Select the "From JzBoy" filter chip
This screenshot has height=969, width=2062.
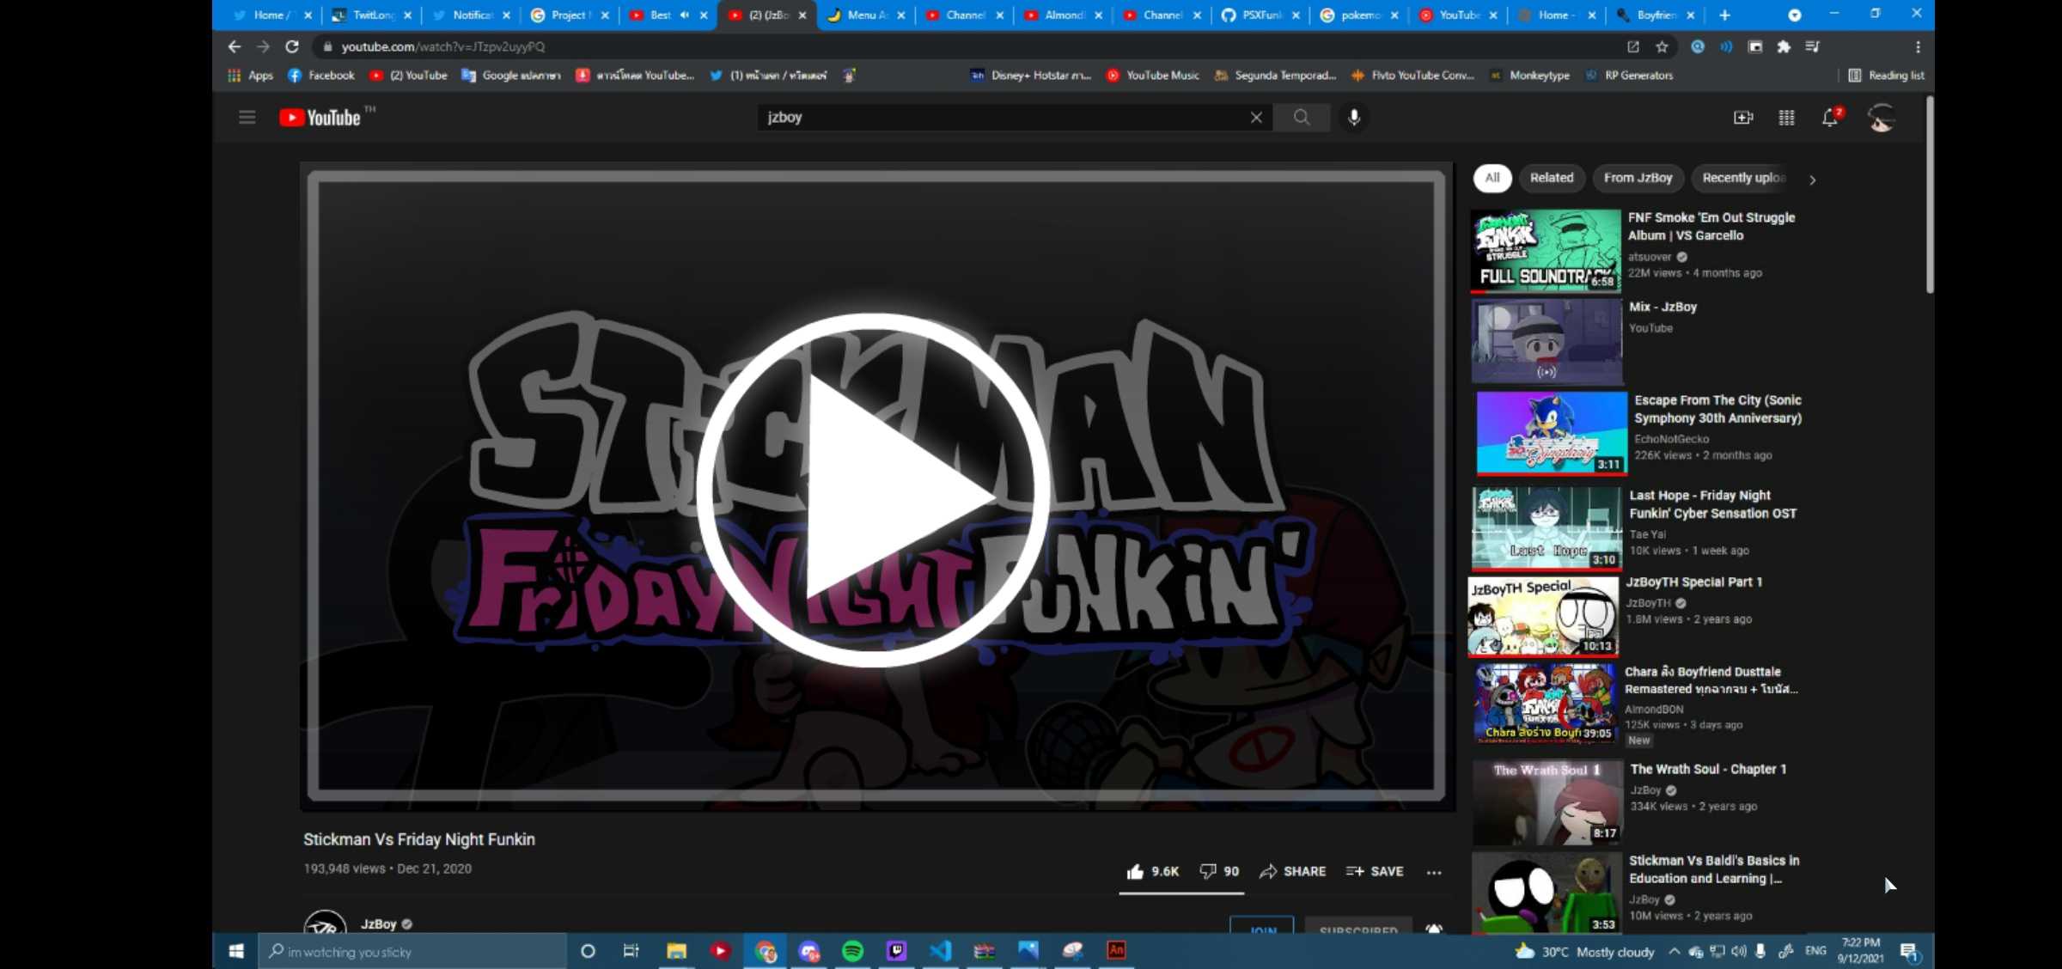tap(1638, 178)
